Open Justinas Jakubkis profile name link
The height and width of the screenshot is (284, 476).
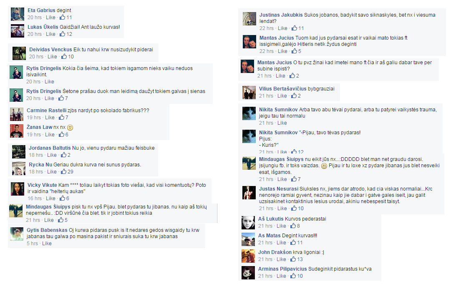(281, 15)
